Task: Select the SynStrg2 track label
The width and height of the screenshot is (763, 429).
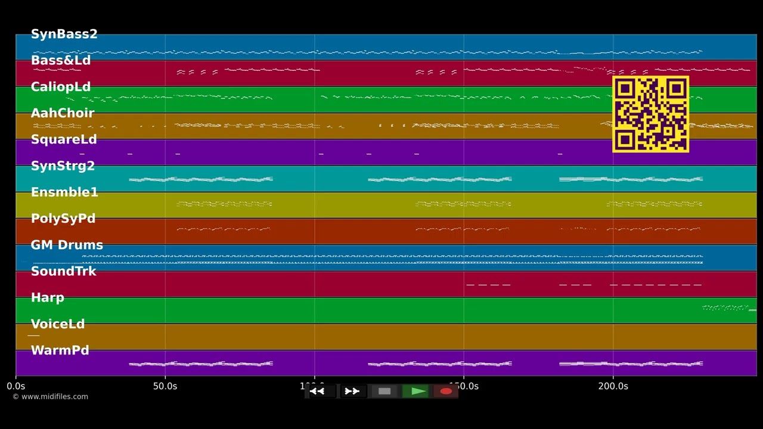Action: pyautogui.click(x=63, y=166)
